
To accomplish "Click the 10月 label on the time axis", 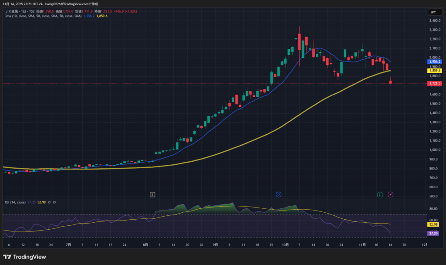I will coord(285,245).
